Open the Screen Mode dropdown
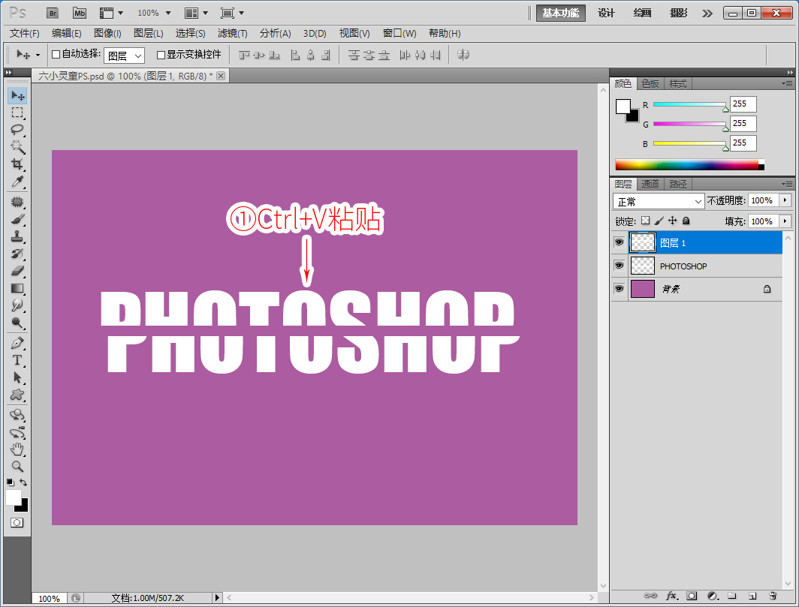Image resolution: width=799 pixels, height=607 pixels. click(232, 14)
